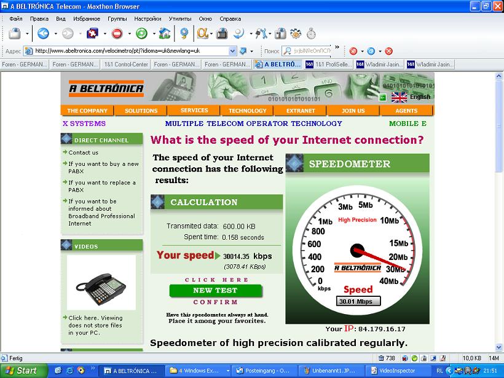Open THE COMPANY navigation button
The height and width of the screenshot is (378, 504).
[x=87, y=111]
